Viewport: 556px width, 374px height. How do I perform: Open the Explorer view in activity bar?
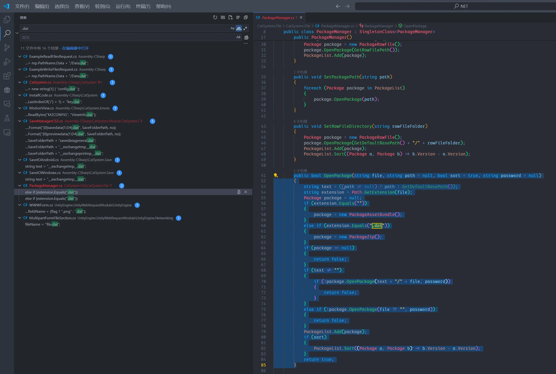[x=7, y=20]
